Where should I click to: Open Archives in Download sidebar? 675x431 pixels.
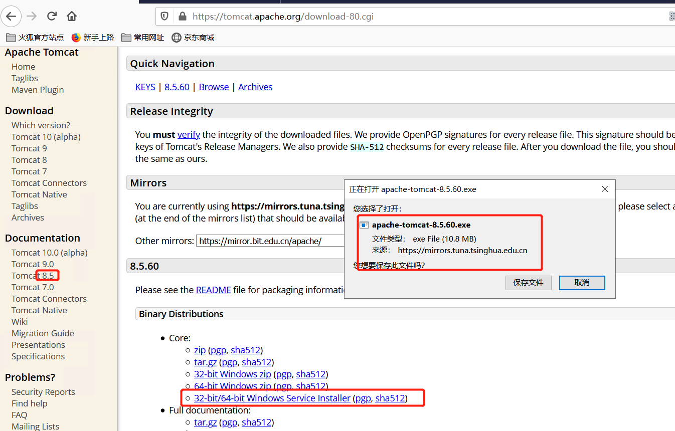pyautogui.click(x=28, y=218)
